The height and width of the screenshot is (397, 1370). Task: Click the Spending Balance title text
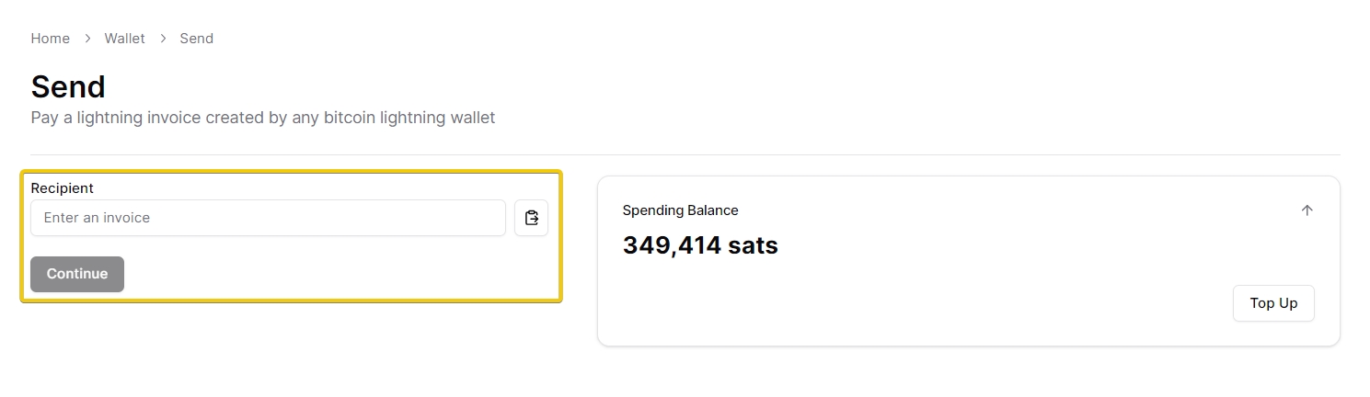tap(680, 210)
